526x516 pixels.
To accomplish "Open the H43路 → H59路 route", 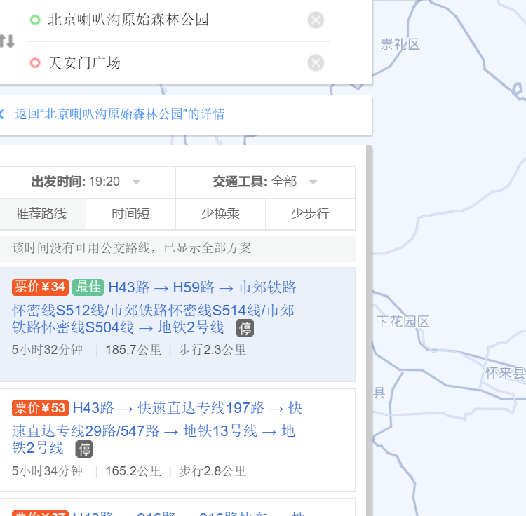I will (x=161, y=287).
